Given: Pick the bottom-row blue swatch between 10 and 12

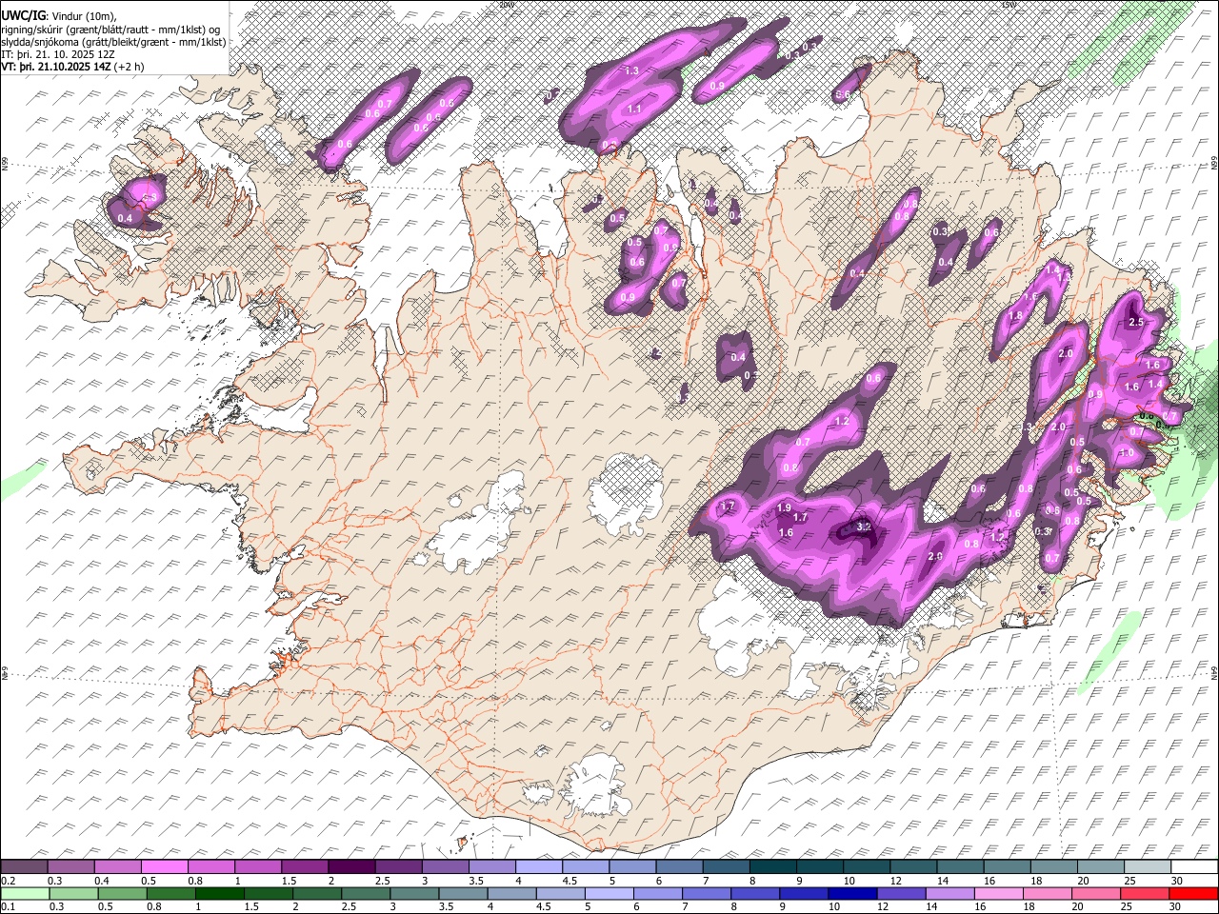Looking at the screenshot, I should (854, 893).
